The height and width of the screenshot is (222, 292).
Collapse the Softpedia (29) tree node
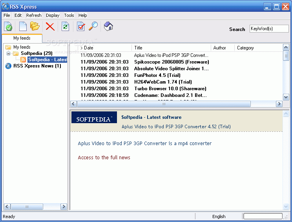[x=8, y=53]
